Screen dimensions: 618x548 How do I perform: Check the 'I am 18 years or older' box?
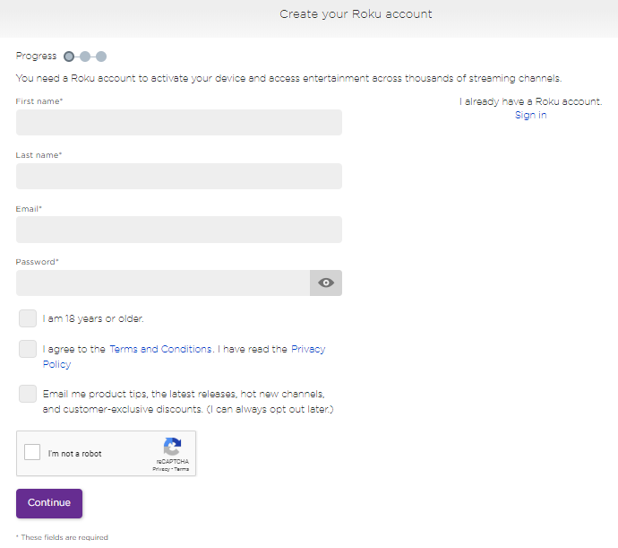point(28,318)
